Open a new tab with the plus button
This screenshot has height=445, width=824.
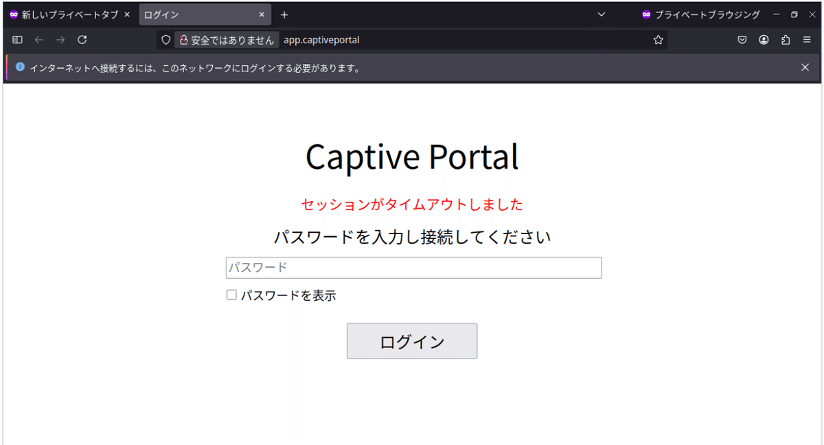click(x=284, y=14)
